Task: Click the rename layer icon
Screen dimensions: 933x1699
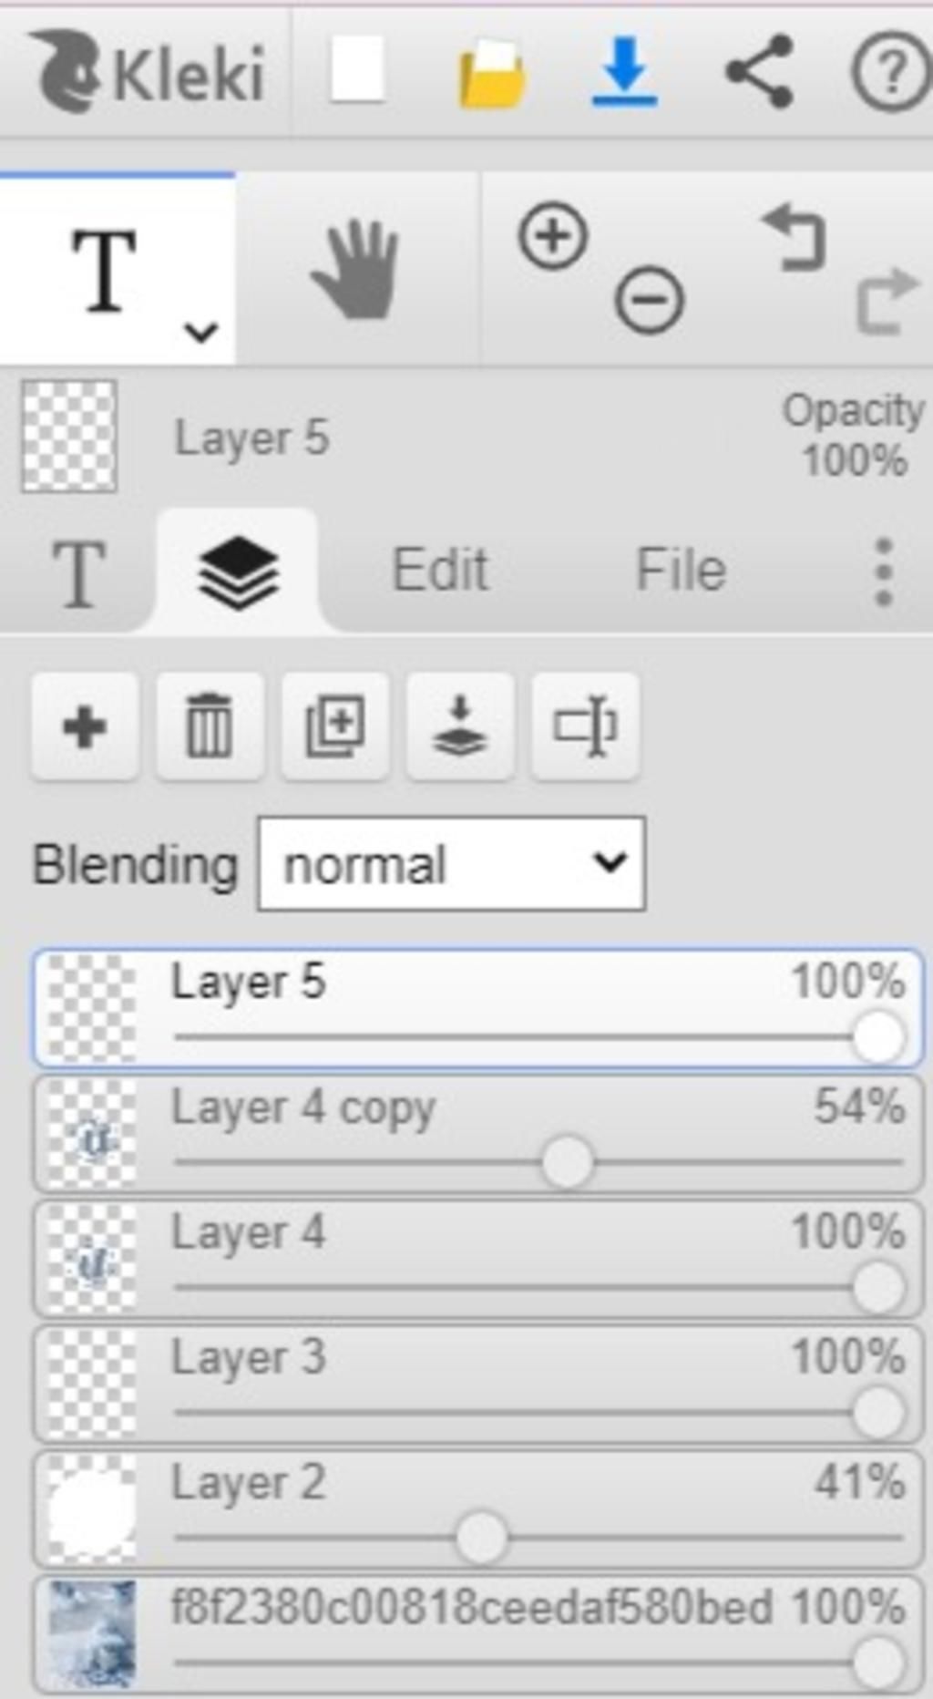Action: 585,726
